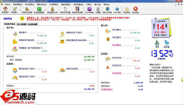Click the 刷新数据 refresh link

coord(8,19)
